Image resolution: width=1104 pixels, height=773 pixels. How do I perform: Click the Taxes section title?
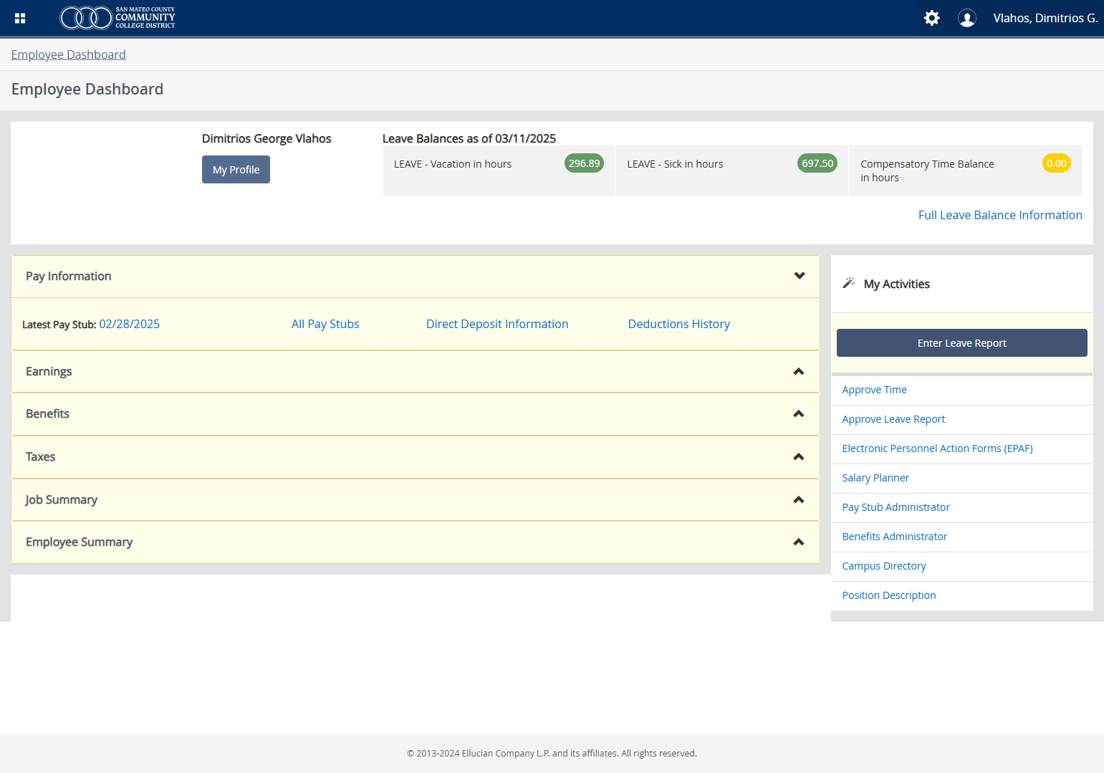(40, 456)
